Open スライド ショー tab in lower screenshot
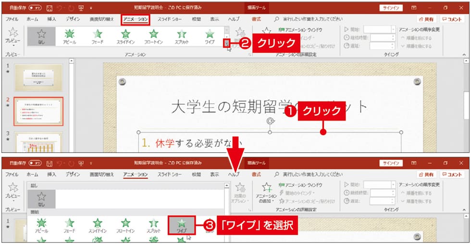Image resolution: width=471 pixels, height=244 pixels. point(170,174)
